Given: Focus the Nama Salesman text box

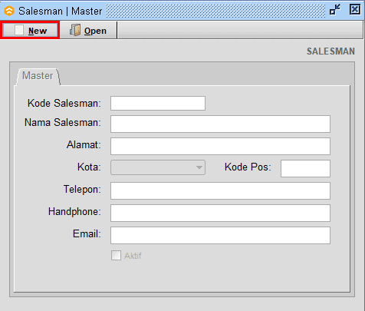Looking at the screenshot, I should pos(220,124).
